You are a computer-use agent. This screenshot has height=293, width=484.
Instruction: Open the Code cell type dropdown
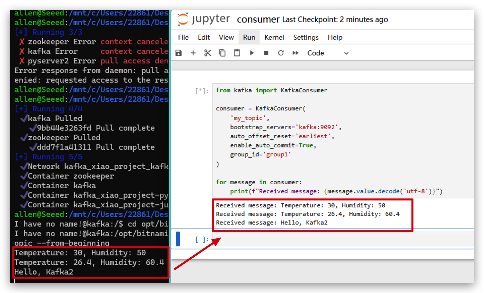pos(328,53)
